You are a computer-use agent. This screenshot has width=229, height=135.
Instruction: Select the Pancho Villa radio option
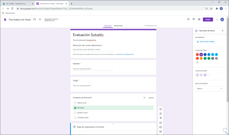(75, 103)
